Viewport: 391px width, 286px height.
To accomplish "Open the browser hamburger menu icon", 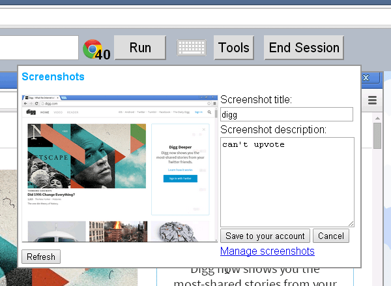I will tap(372, 101).
